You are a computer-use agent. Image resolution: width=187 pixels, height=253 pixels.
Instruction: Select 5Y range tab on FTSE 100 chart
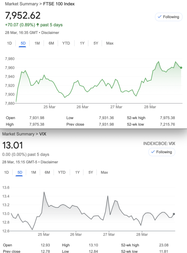(96, 43)
